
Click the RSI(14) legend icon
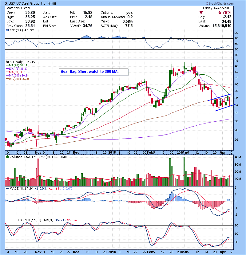[7, 30]
